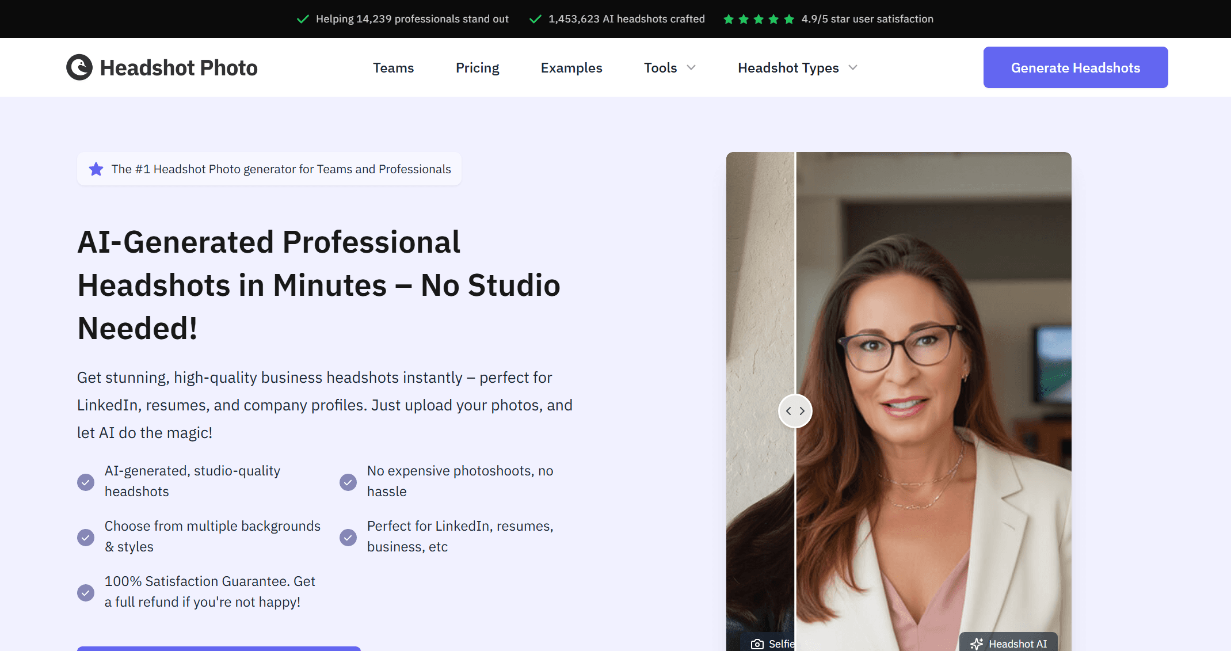Click the sparkle icon beside Headshot AI
1231x651 pixels.
(977, 644)
